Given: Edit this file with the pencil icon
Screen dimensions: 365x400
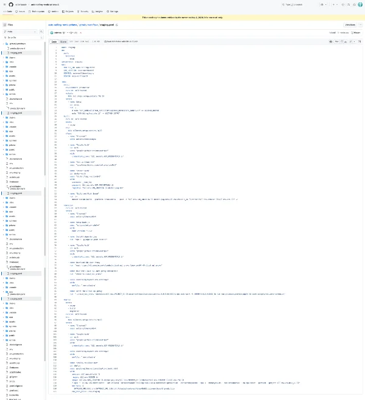Looking at the screenshot, I should pos(351,41).
